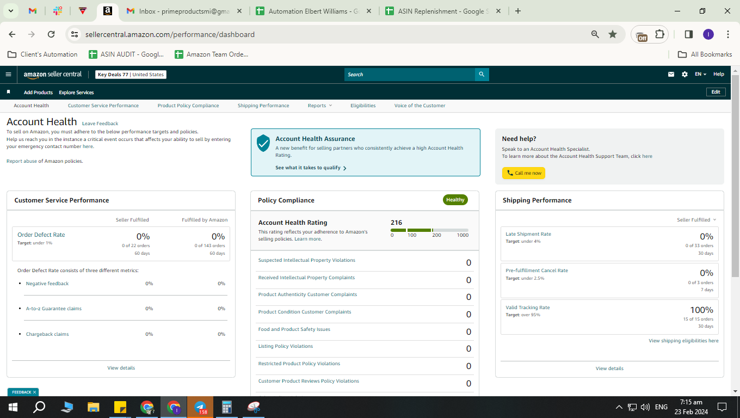The image size is (740, 418).
Task: Bookmark this page with the star icon
Action: [x=613, y=34]
